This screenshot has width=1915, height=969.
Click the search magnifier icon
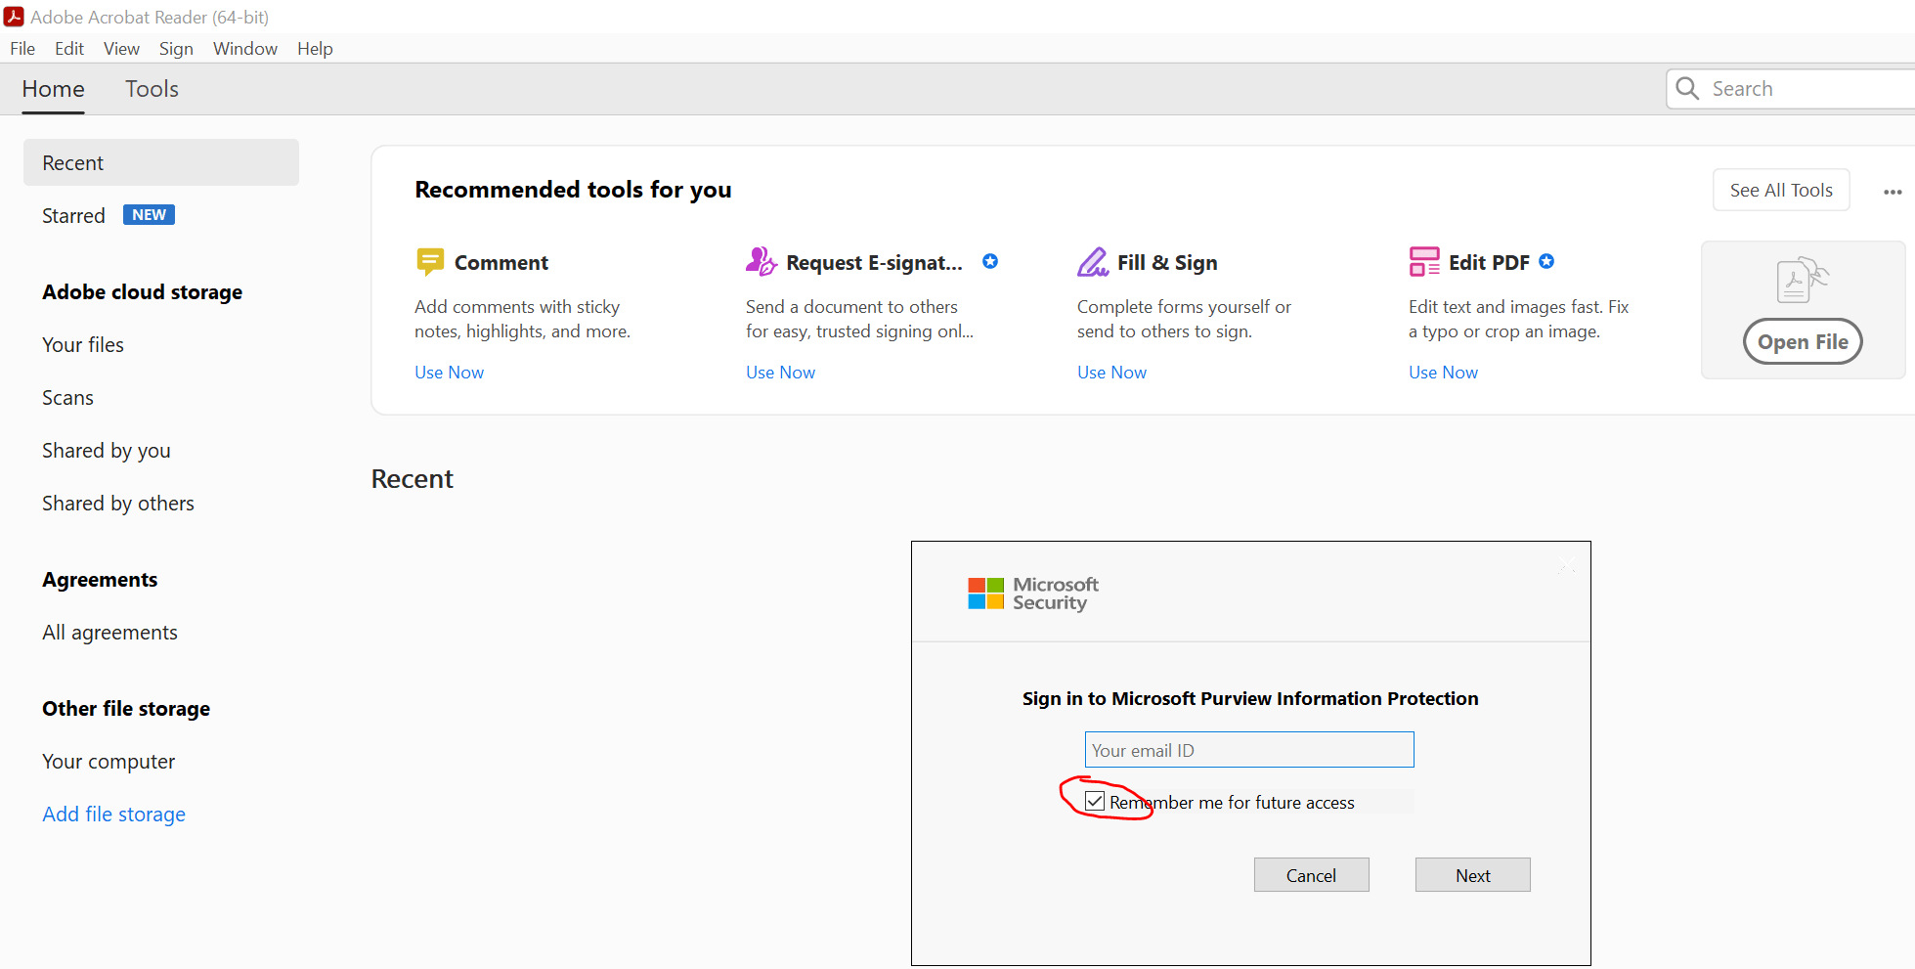(1686, 88)
